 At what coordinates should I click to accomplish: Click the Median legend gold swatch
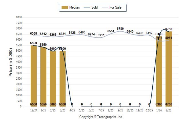pyautogui.click(x=64, y=7)
